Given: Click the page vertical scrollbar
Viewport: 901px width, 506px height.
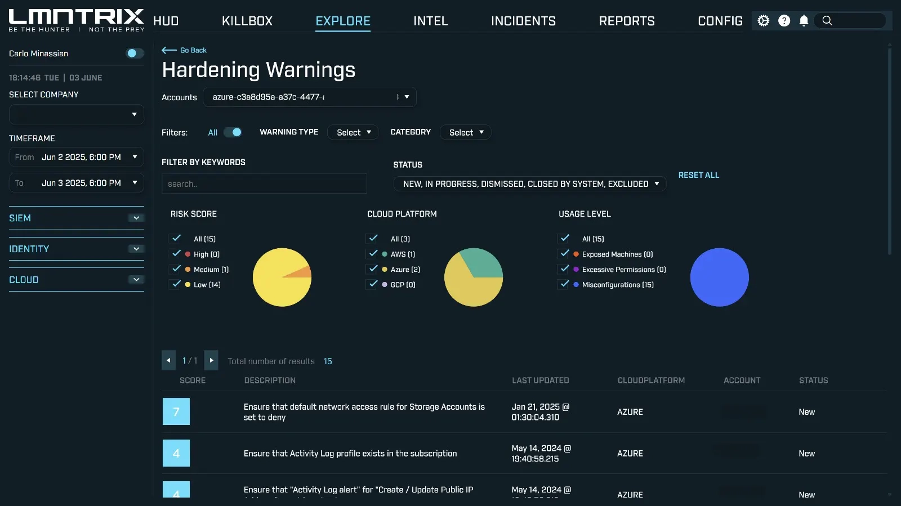Looking at the screenshot, I should [x=890, y=152].
